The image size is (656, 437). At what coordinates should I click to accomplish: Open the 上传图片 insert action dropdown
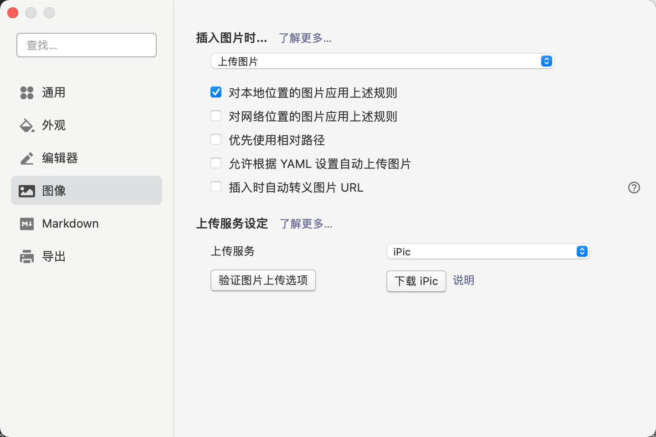point(382,61)
